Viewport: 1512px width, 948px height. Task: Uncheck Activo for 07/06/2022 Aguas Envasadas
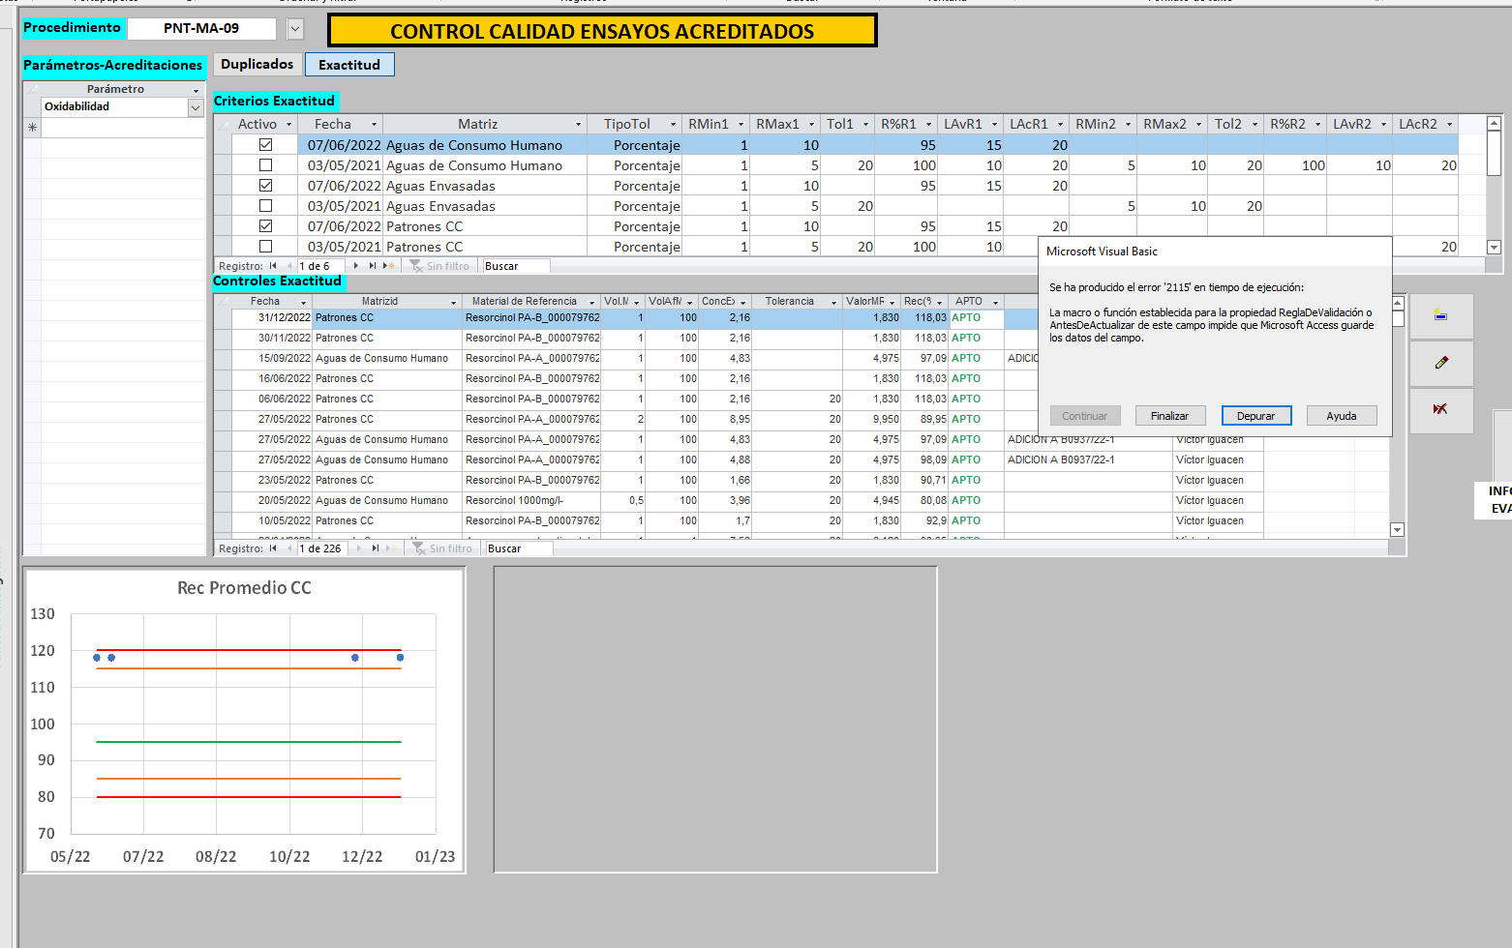[x=265, y=186]
